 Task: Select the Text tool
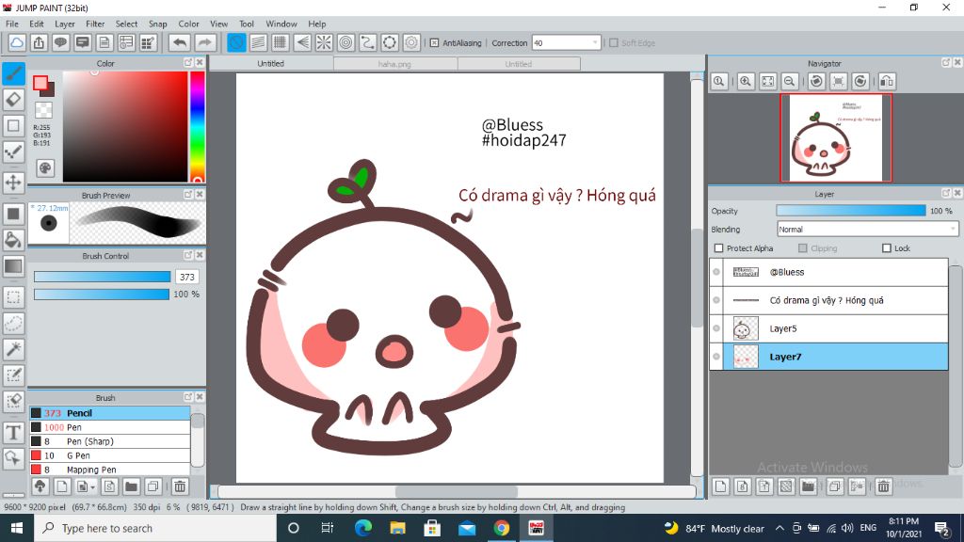(13, 433)
